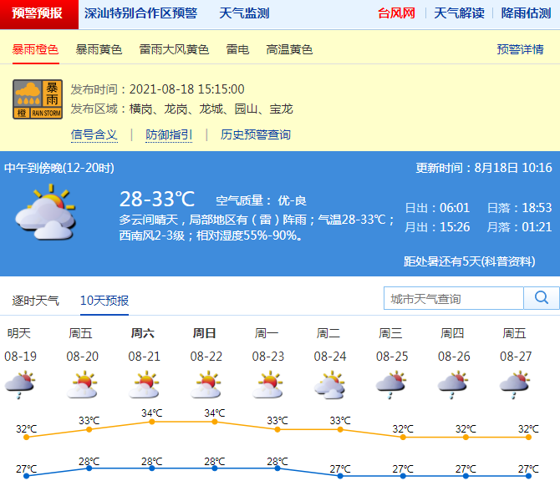Image resolution: width=560 pixels, height=486 pixels.
Task: Click weather icon for 08-22
Action: click(x=206, y=385)
